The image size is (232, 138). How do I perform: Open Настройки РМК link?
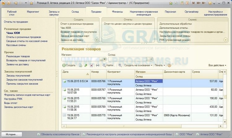(x=13, y=99)
